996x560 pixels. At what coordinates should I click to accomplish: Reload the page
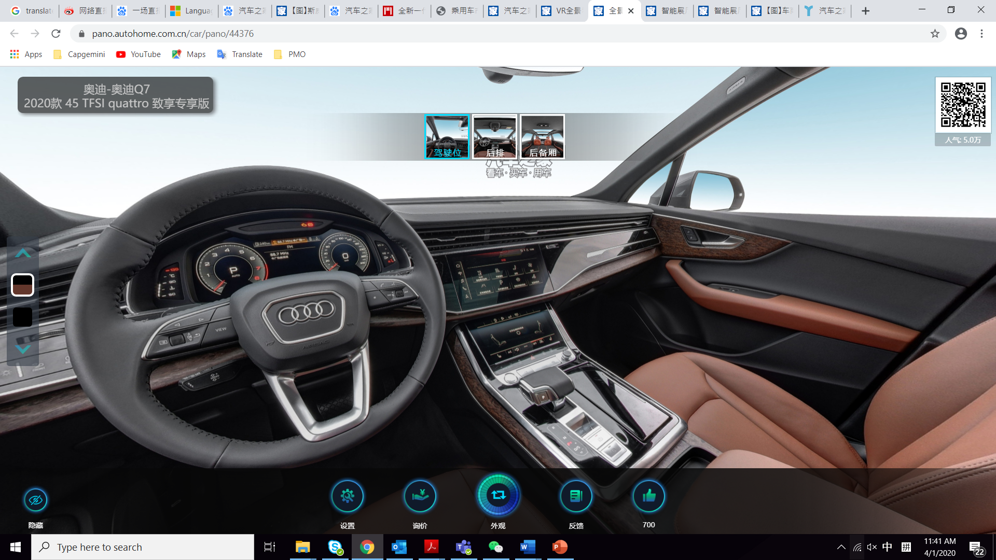pos(56,34)
